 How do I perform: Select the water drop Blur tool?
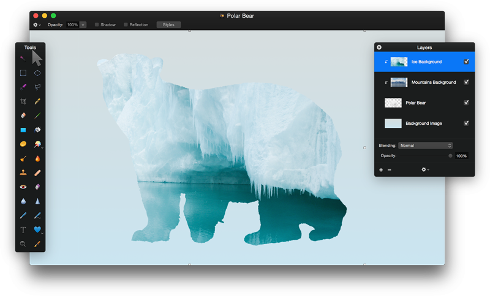pyautogui.click(x=23, y=201)
